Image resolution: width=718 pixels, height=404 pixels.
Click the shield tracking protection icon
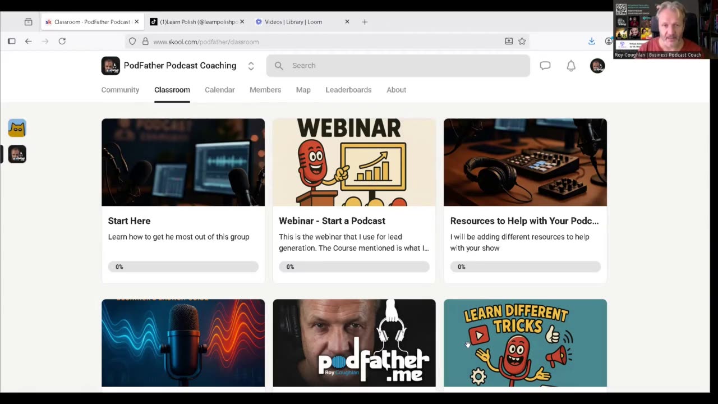coord(132,42)
